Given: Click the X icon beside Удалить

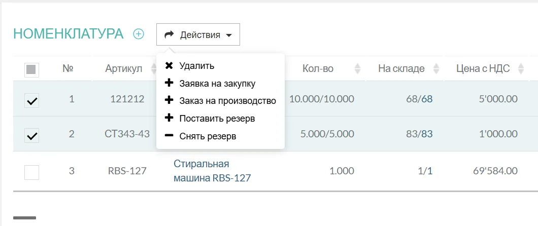Looking at the screenshot, I should click(169, 66).
